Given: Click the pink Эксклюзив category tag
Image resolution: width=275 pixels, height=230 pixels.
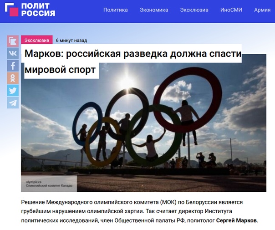Looking at the screenshot, I should pyautogui.click(x=37, y=40).
